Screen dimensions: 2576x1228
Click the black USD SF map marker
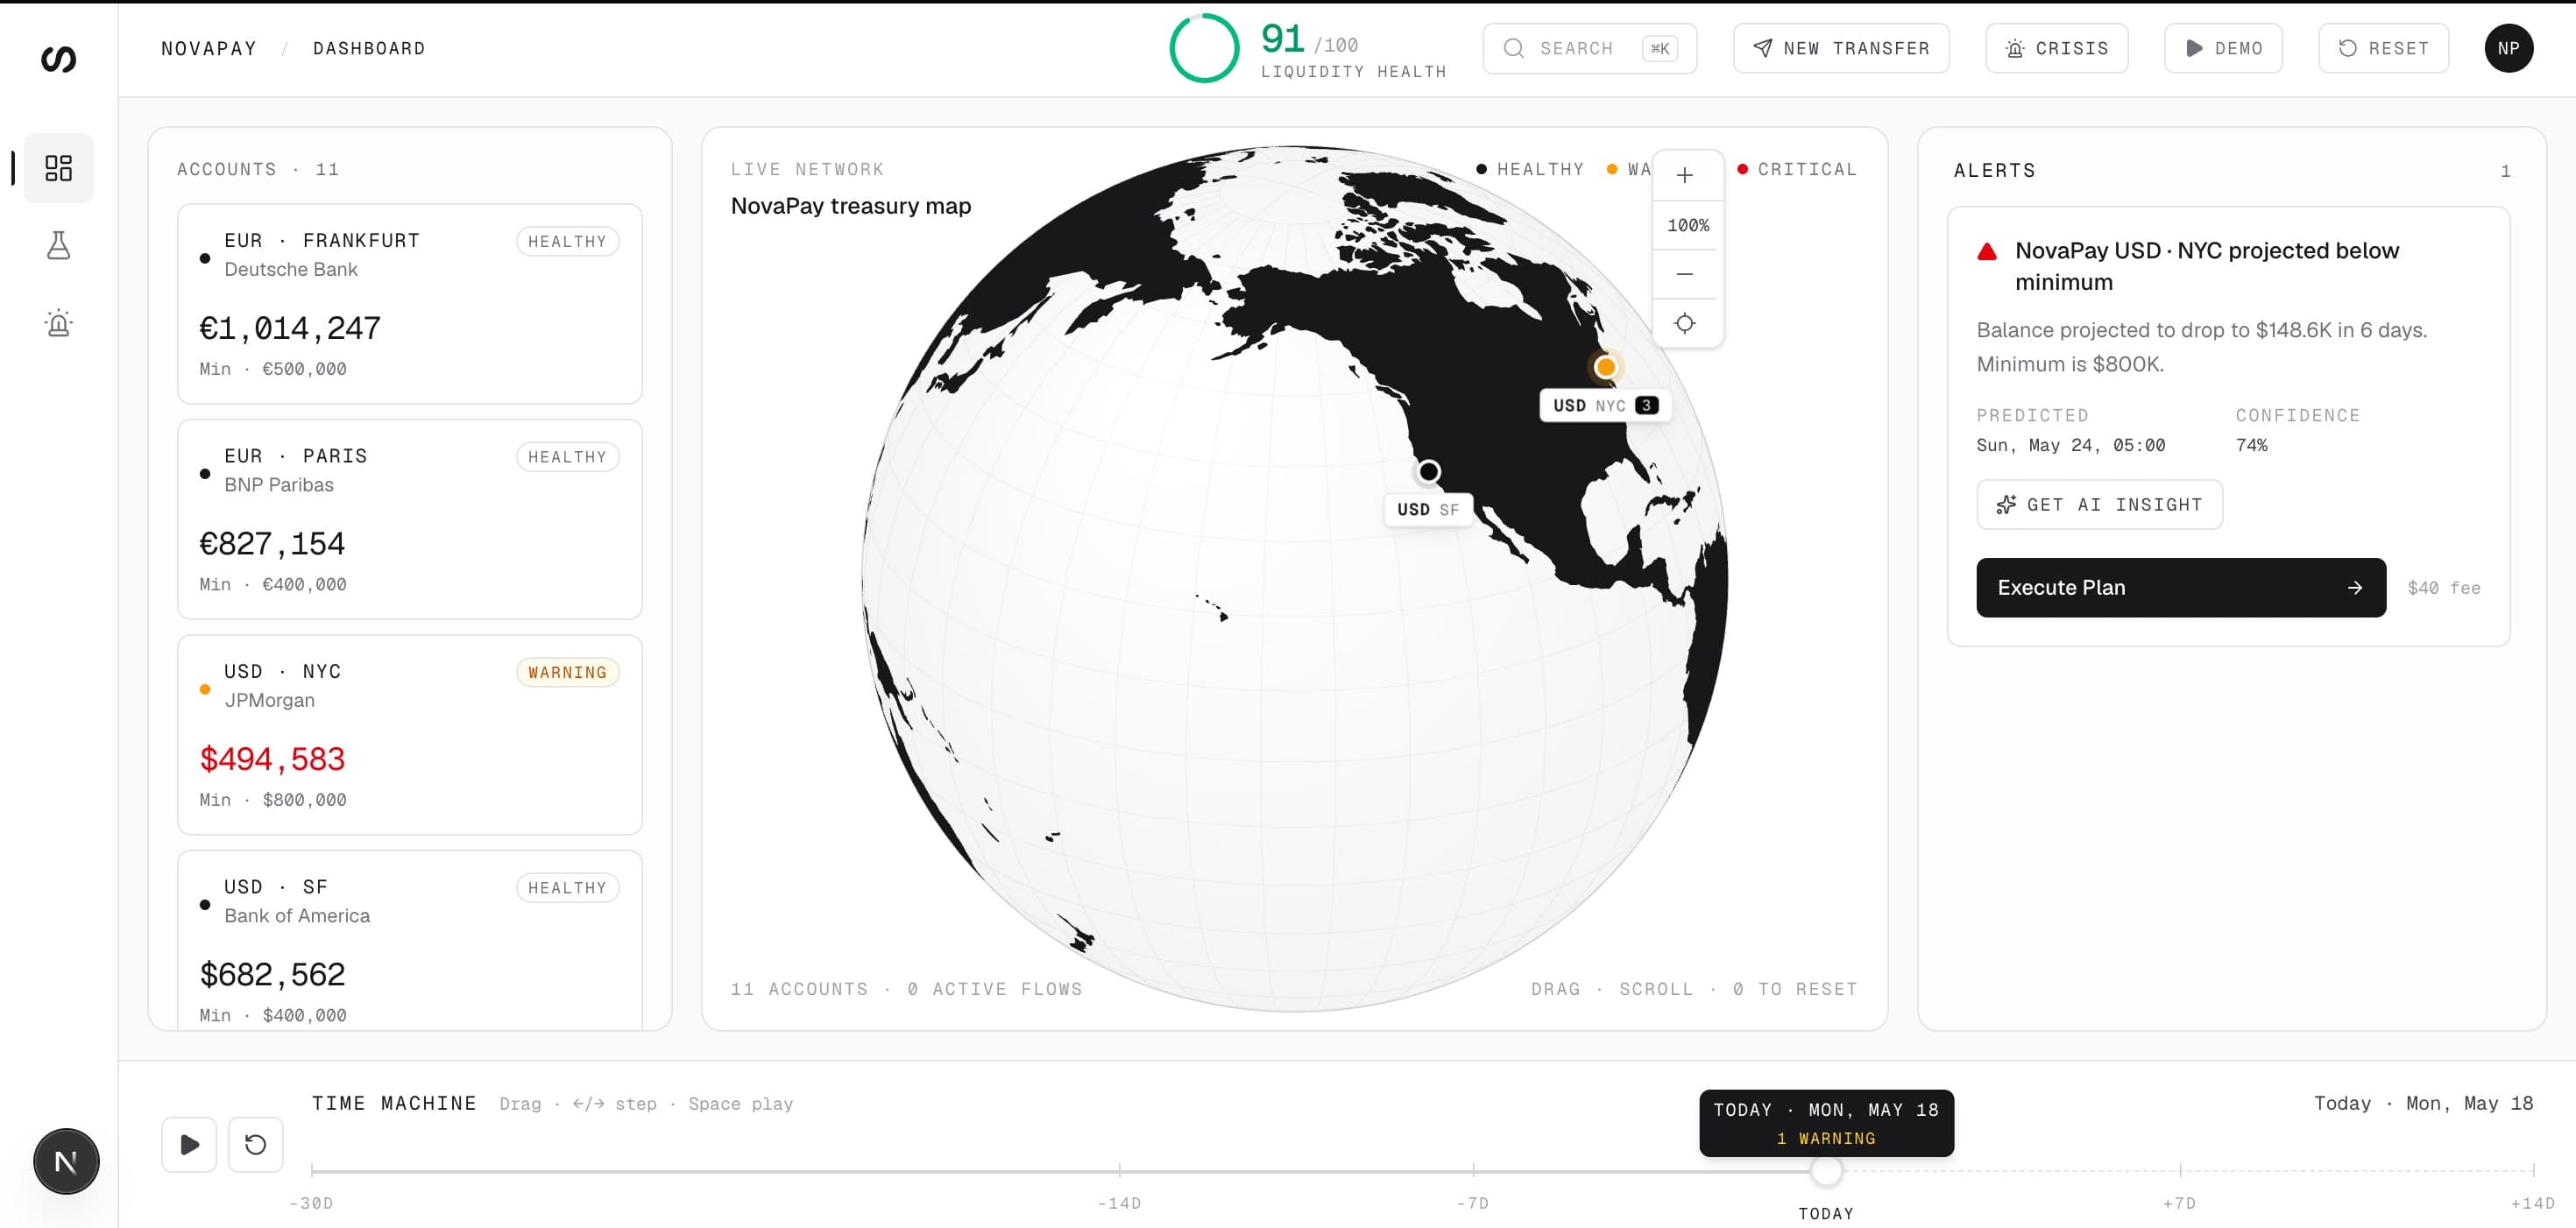click(1428, 471)
